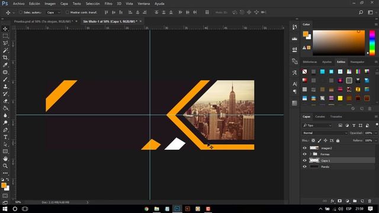Lock transparent pixels checkerboard icon
Screen dimensions: 379x213
click(313, 141)
